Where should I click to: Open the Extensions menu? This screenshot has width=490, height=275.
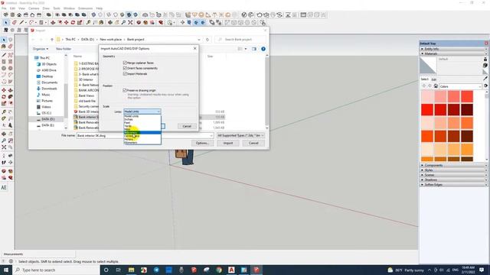click(85, 8)
